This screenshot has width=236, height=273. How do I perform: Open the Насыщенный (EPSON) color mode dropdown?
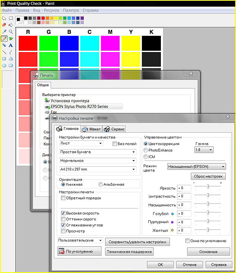(197, 167)
